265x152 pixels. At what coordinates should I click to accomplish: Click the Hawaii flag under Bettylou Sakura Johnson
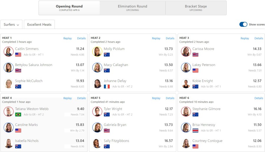[18, 71]
